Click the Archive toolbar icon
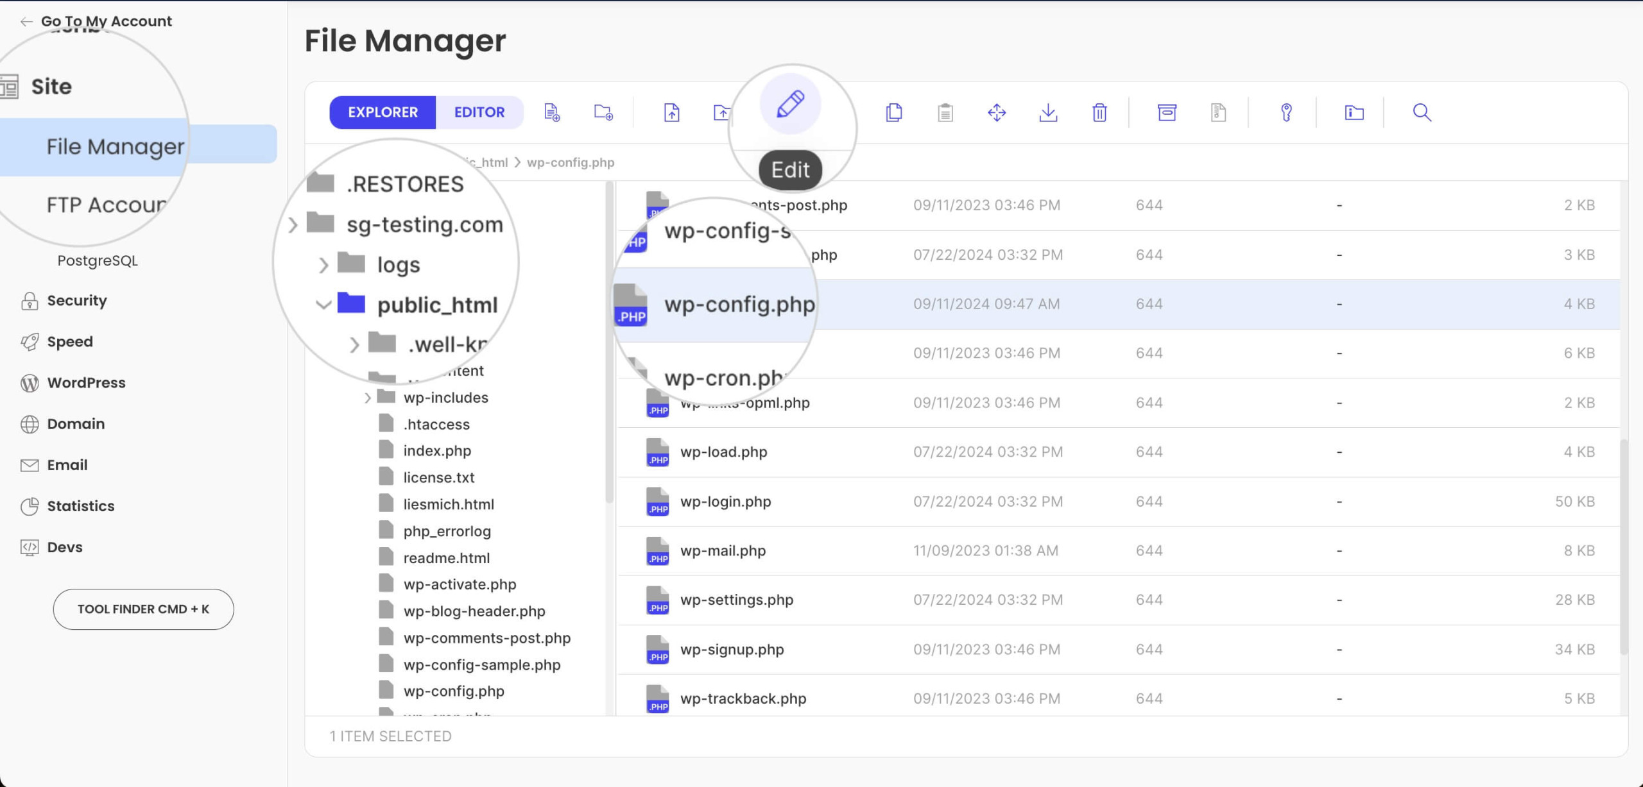This screenshot has height=787, width=1643. pyautogui.click(x=1167, y=112)
